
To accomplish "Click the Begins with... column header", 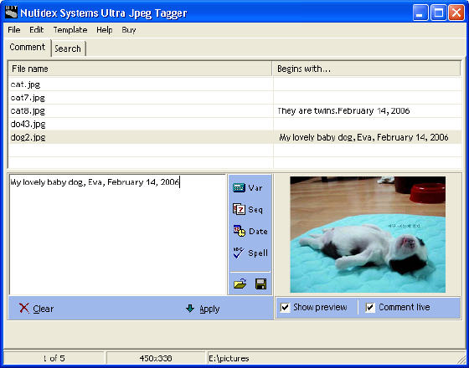I will 367,69.
